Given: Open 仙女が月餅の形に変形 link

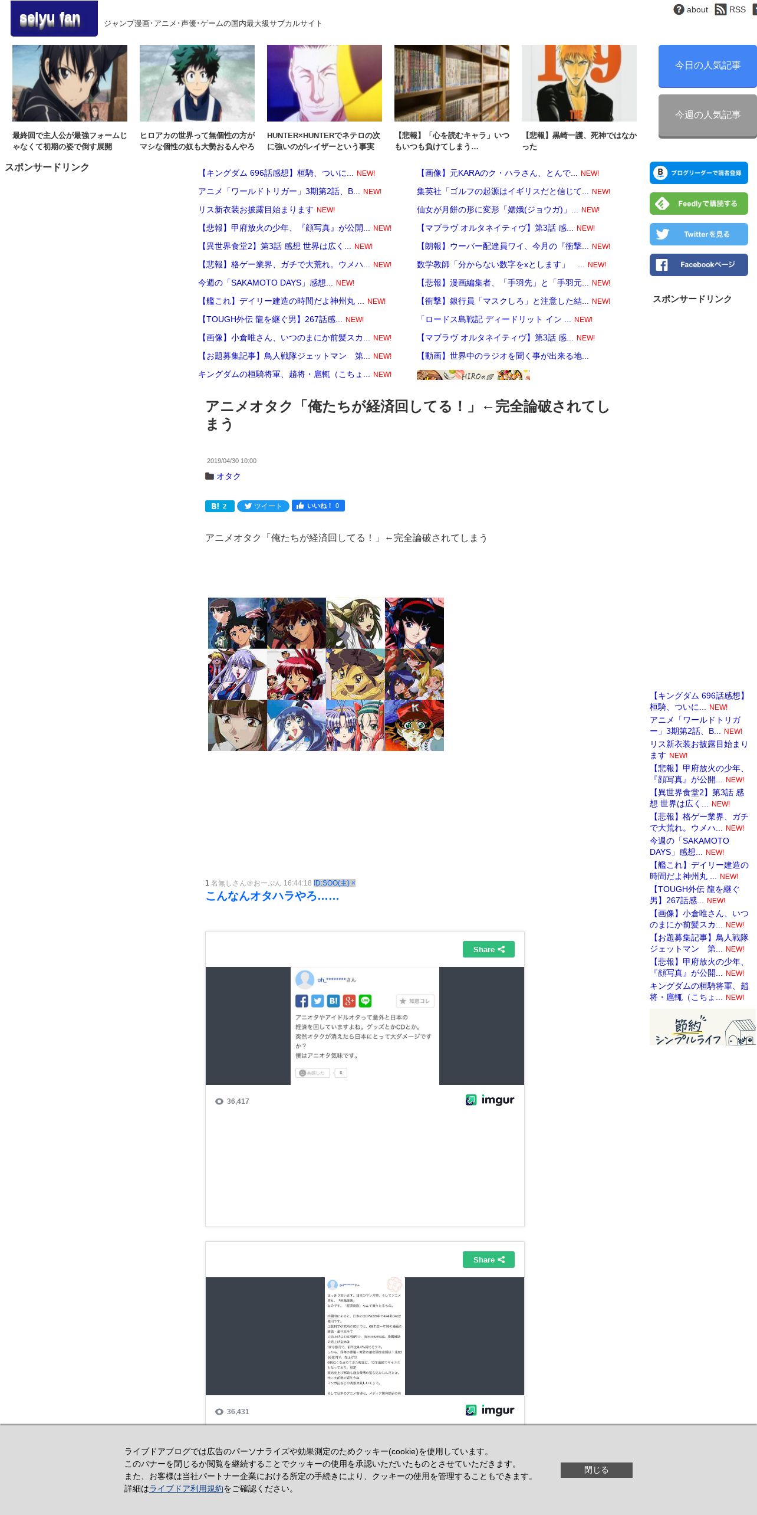Looking at the screenshot, I should click(x=498, y=209).
